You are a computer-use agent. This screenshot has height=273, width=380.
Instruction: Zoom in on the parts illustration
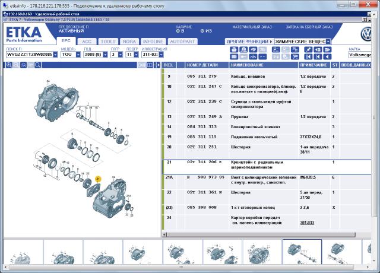tap(9, 65)
